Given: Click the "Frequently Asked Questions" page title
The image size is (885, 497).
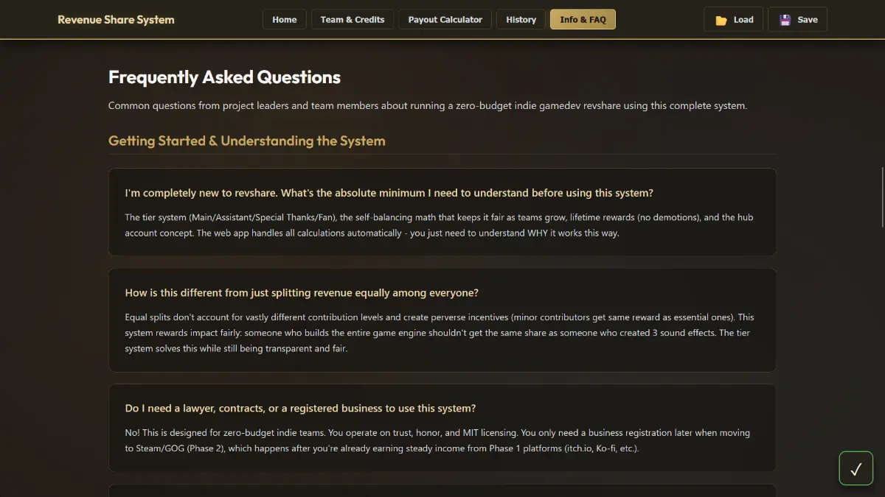Looking at the screenshot, I should pos(224,77).
